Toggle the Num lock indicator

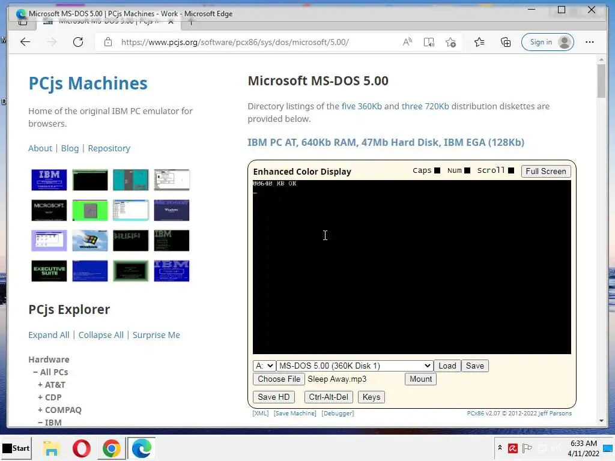pyautogui.click(x=467, y=170)
